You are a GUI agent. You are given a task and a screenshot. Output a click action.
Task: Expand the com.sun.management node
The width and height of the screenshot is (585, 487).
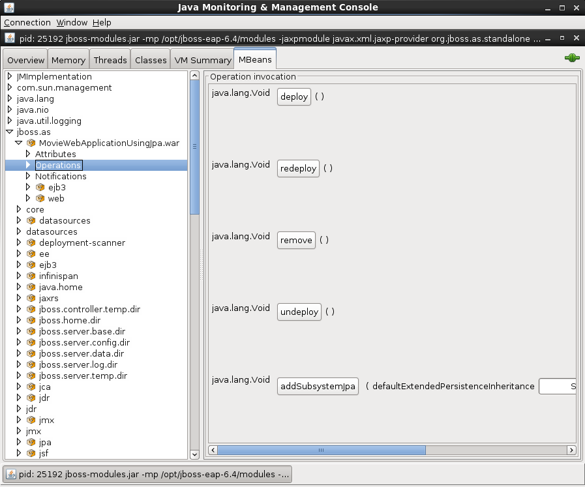[x=10, y=87]
